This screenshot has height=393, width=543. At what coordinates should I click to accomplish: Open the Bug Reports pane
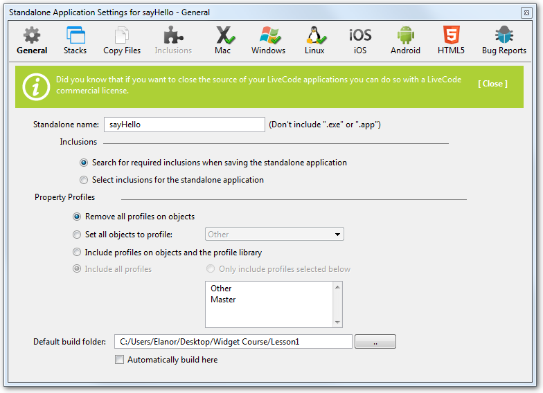pyautogui.click(x=504, y=40)
